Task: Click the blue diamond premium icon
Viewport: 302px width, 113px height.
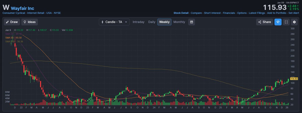Action: (278, 22)
